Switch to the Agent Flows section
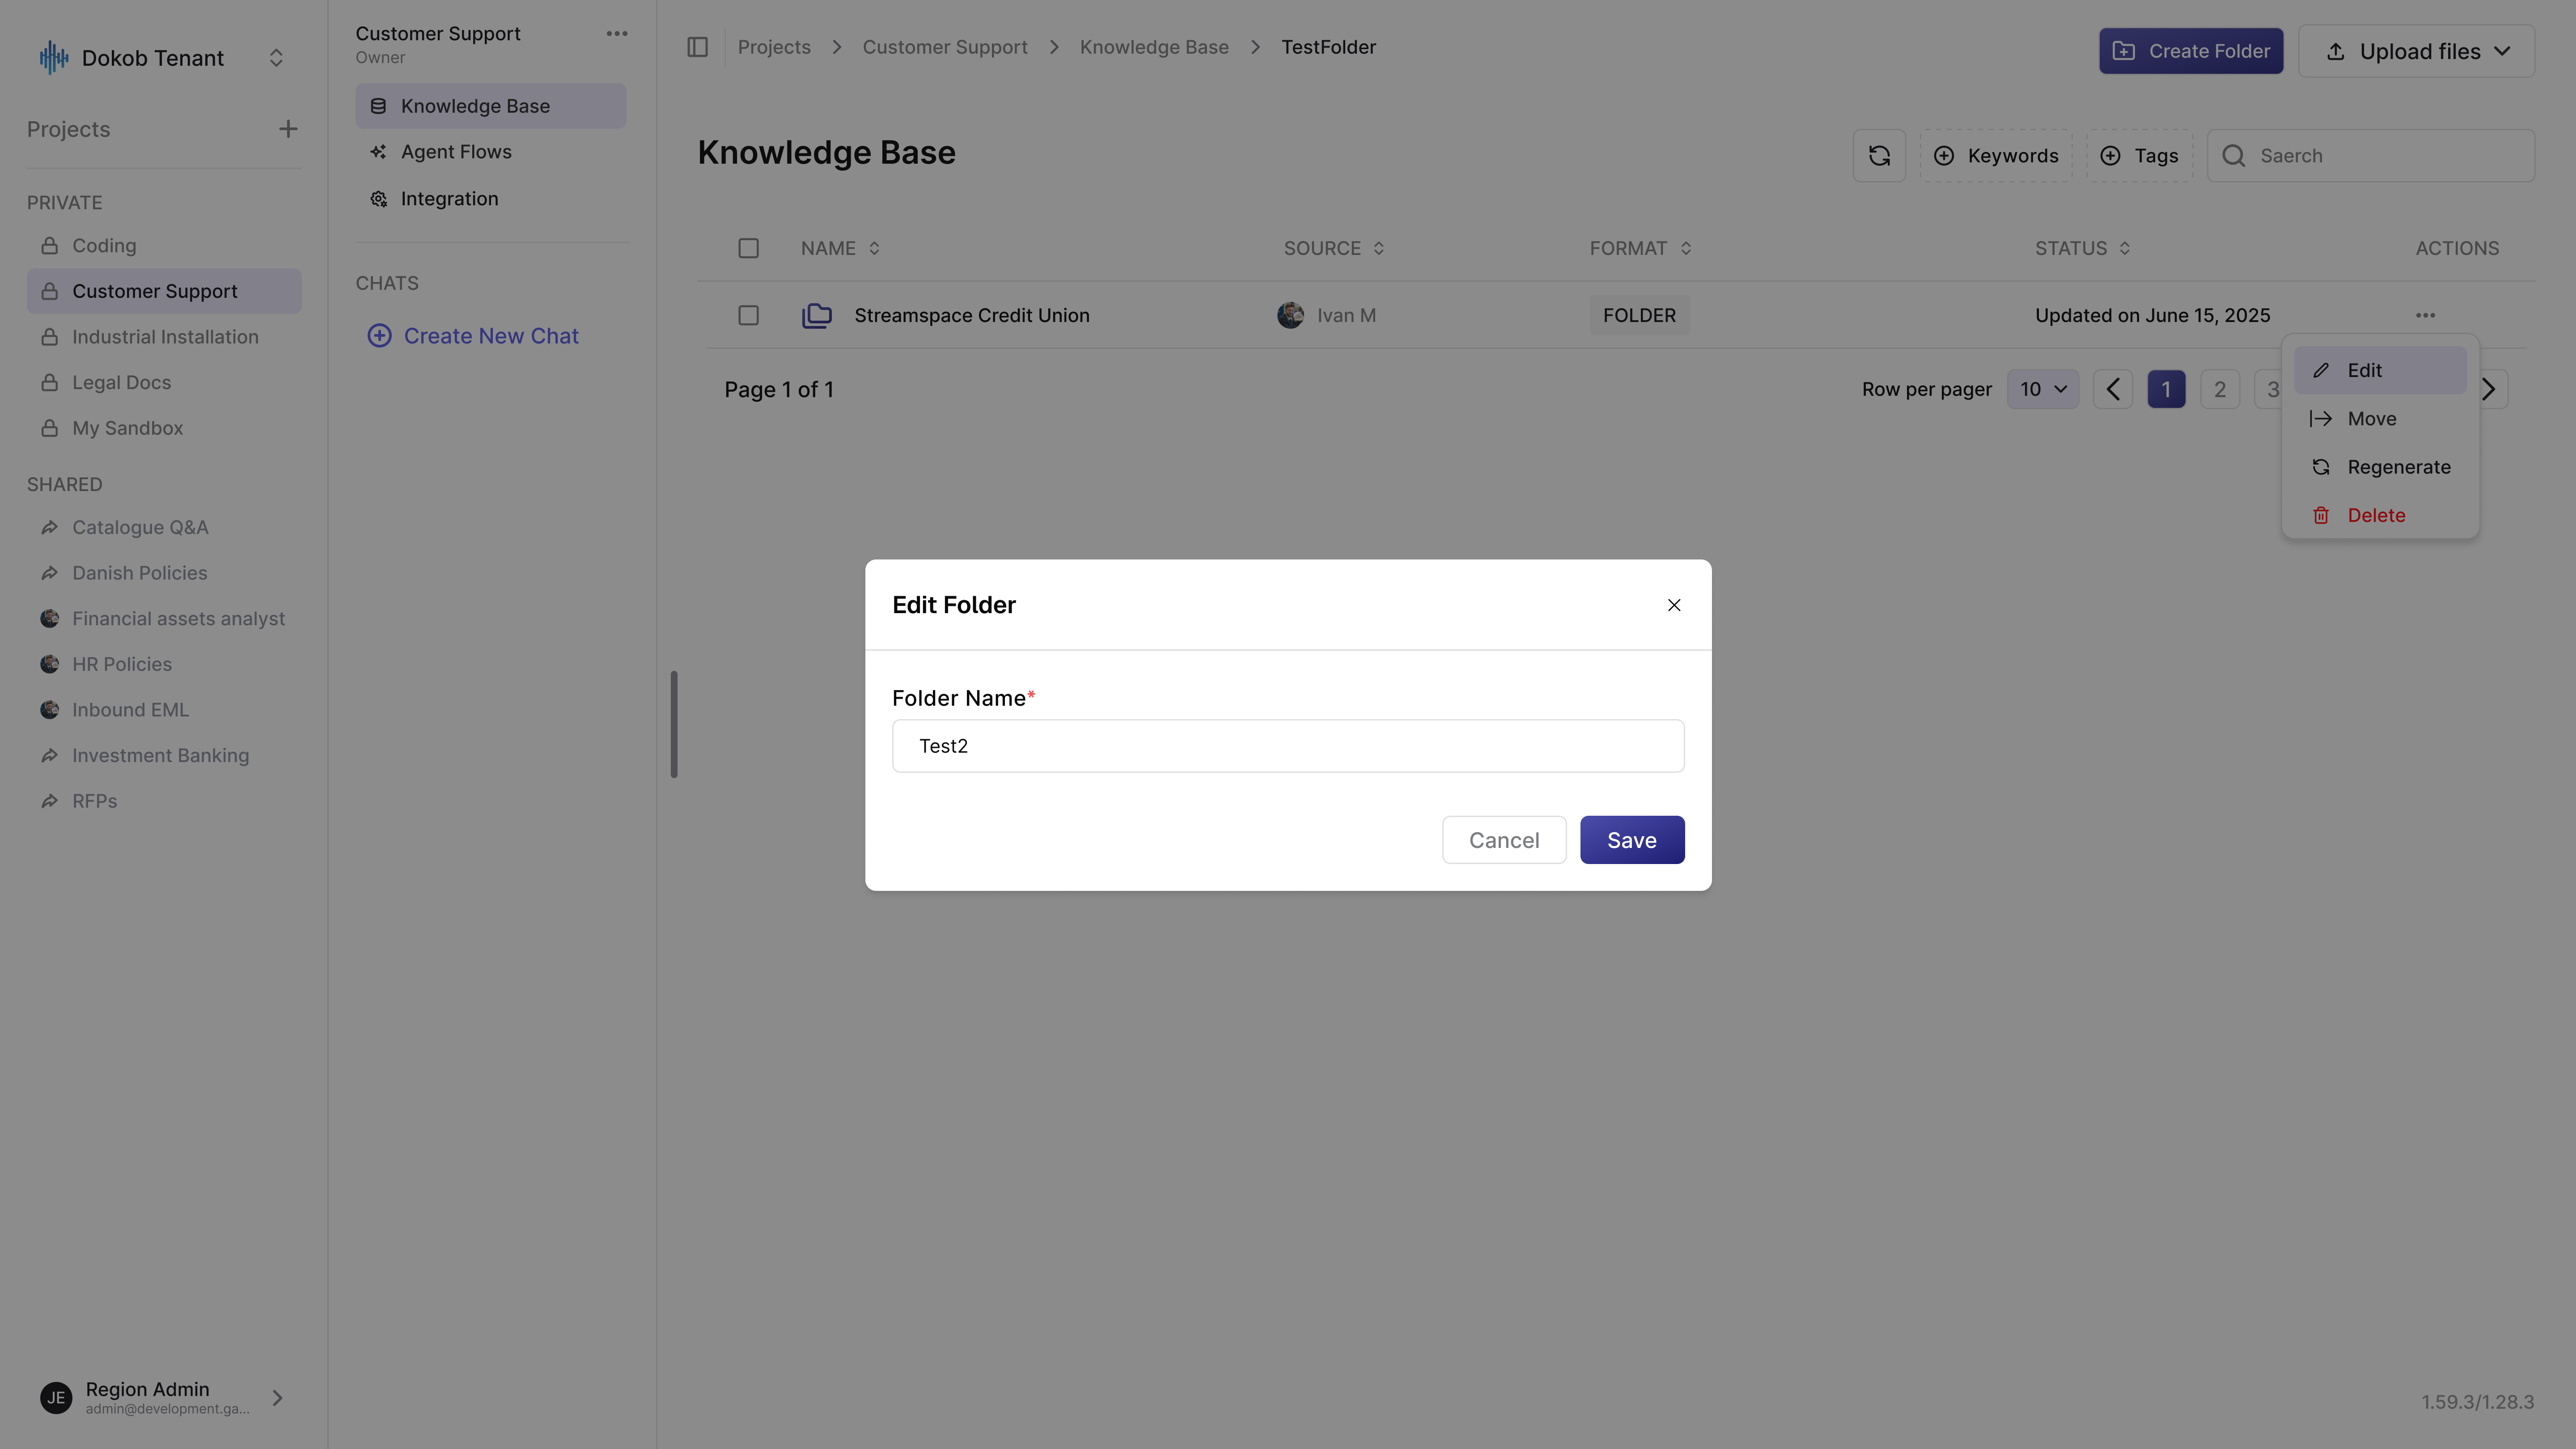Image resolution: width=2576 pixels, height=1449 pixels. [x=491, y=152]
